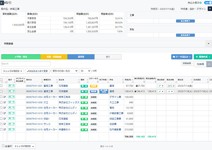Click 支払先まとめて変更 button
Viewport: 212px width, 150px height.
(38, 71)
